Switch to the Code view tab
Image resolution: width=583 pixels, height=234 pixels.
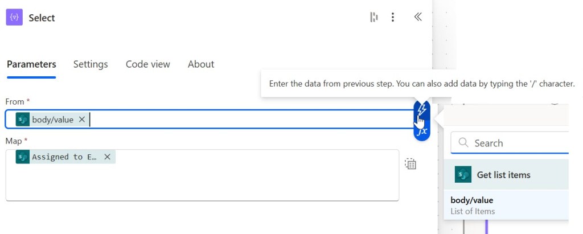click(148, 64)
